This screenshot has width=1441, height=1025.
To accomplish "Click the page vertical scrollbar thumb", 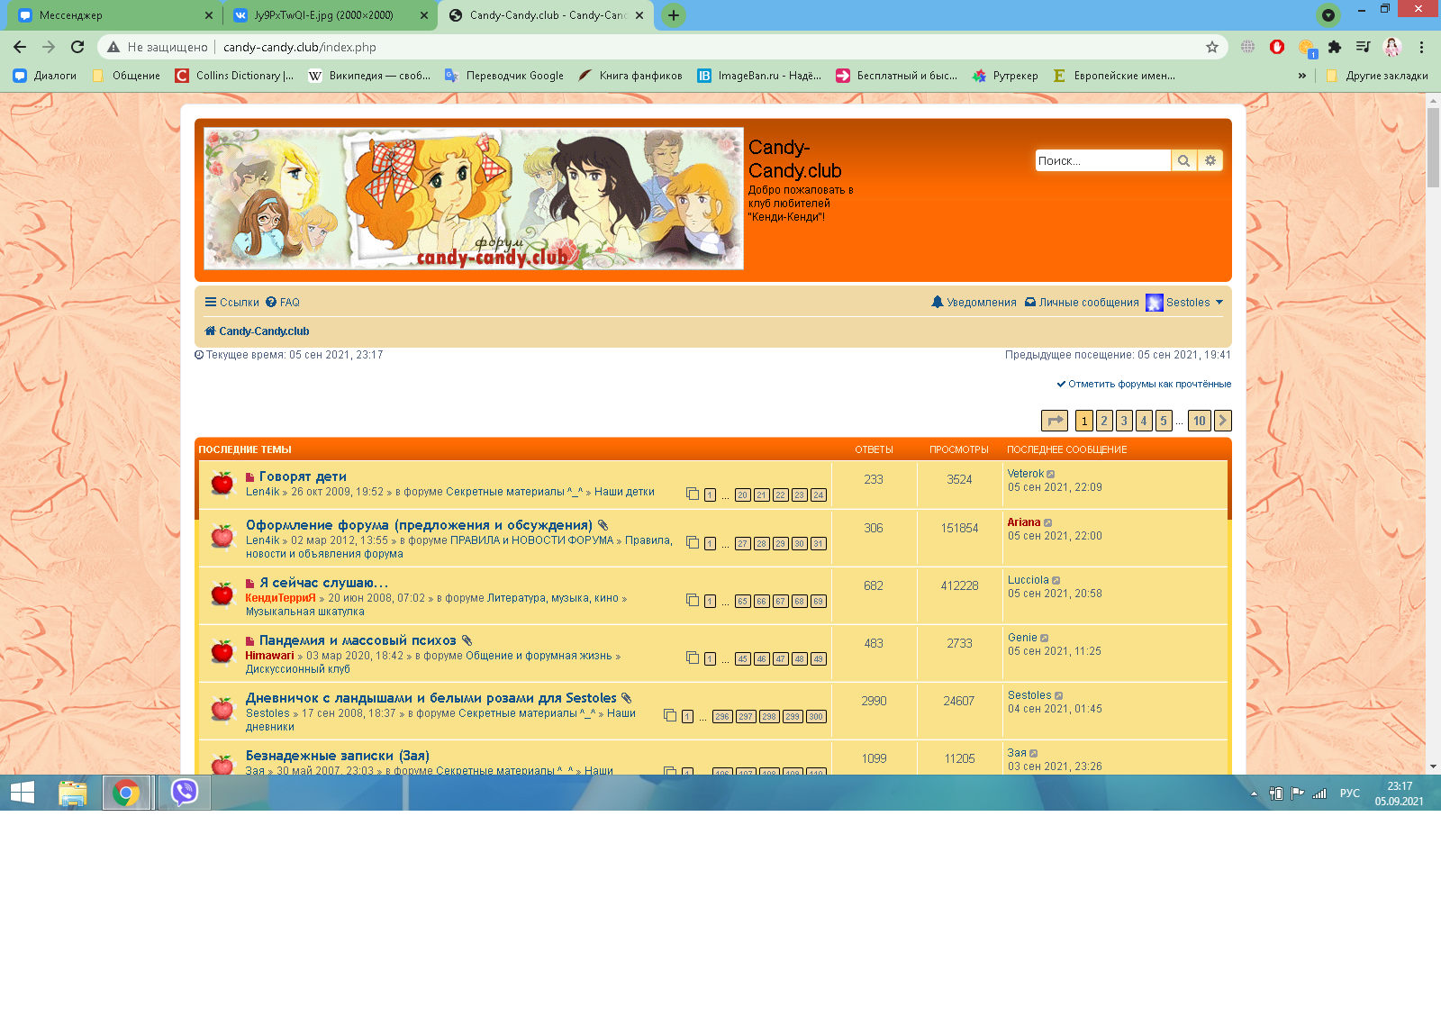I will pyautogui.click(x=1433, y=149).
